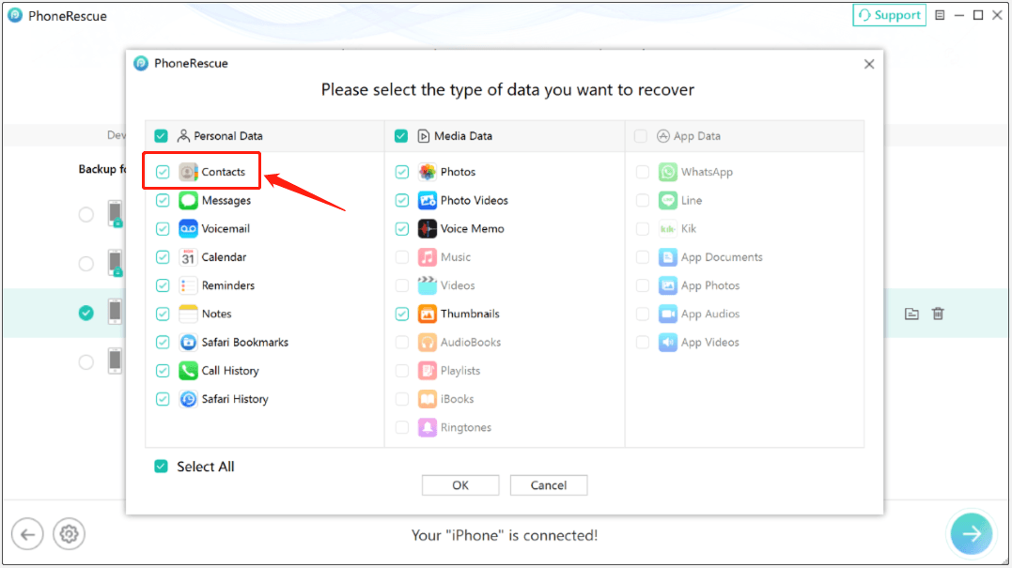Uncheck the Messages checkbox
The width and height of the screenshot is (1012, 568).
click(163, 201)
